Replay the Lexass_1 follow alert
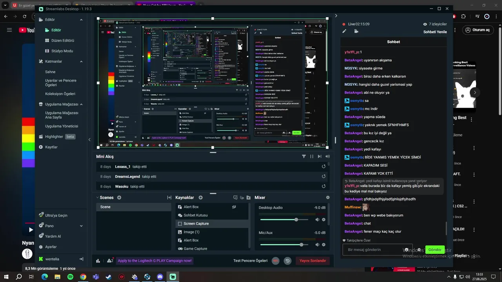The height and width of the screenshot is (282, 502). [x=324, y=166]
